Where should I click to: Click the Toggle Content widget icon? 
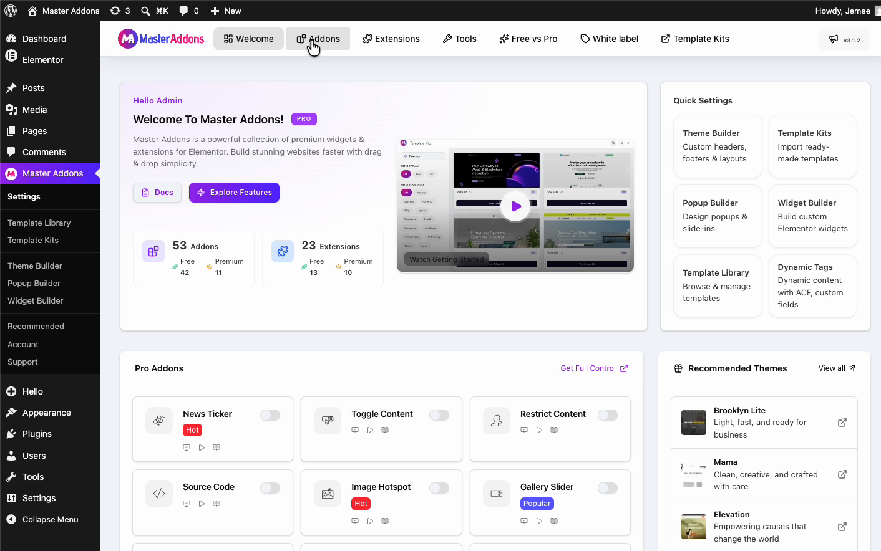[x=328, y=421]
